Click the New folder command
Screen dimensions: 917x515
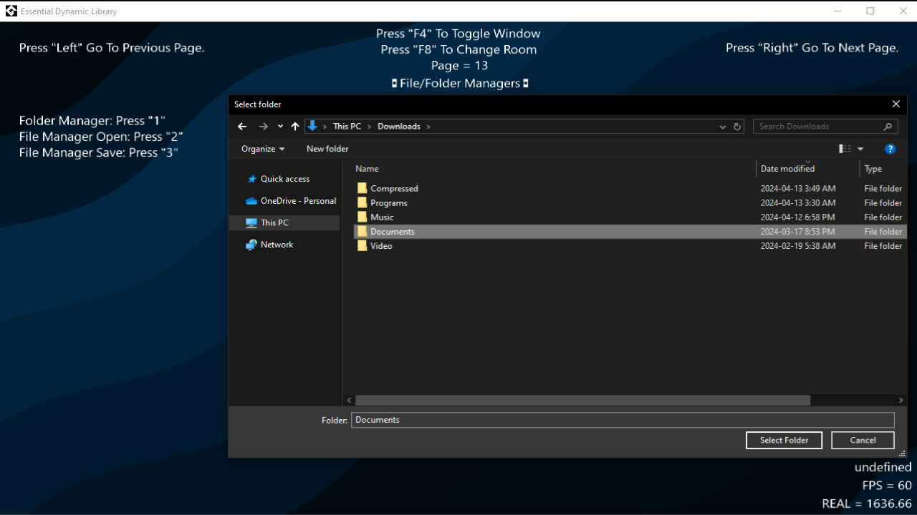327,149
